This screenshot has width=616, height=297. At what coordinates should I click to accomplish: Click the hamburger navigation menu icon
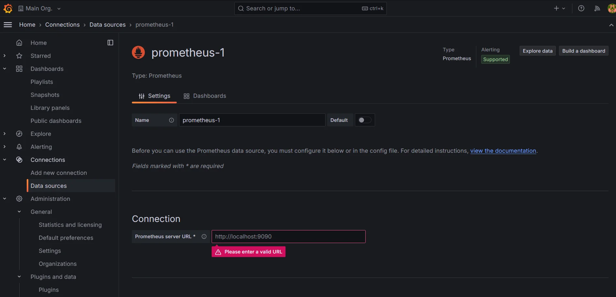pos(8,24)
